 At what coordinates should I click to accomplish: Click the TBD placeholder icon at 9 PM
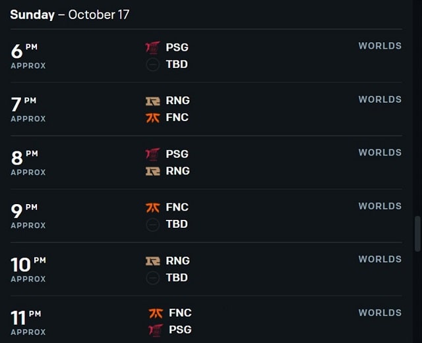152,224
